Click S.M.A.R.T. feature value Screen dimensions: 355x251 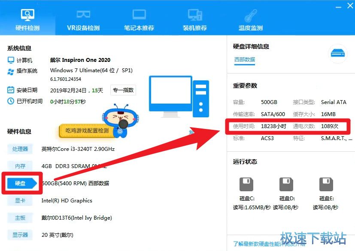(x=337, y=138)
